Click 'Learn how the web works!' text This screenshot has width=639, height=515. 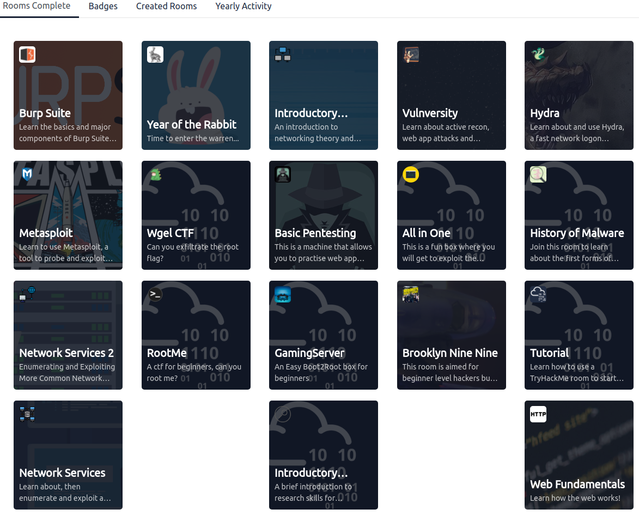575,498
